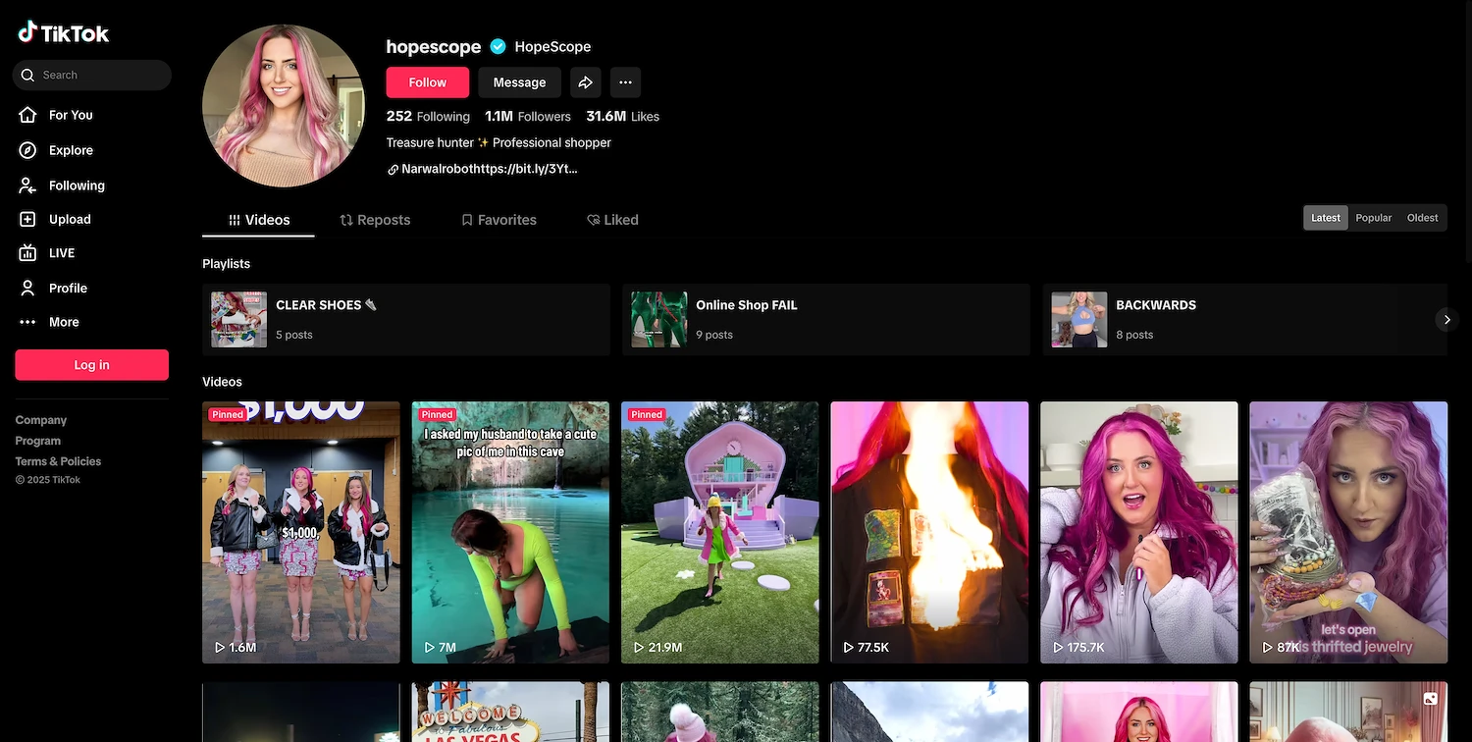Screen dimensions: 1472x742
Task: Click the Upload plus icon
Action: point(28,219)
